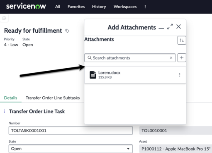212x153 pixels.
Task: Click the Ready for fulfillment heading
Action: point(33,31)
